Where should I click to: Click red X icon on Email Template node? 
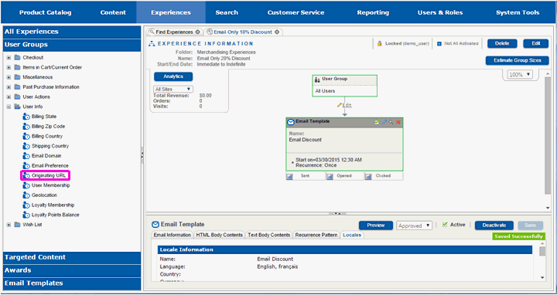pos(398,122)
